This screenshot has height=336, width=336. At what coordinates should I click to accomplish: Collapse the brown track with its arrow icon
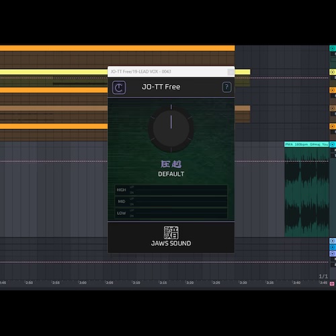click(x=333, y=108)
